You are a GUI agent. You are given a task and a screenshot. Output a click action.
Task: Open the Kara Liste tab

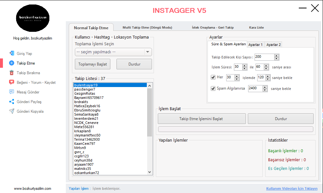pyautogui.click(x=256, y=28)
